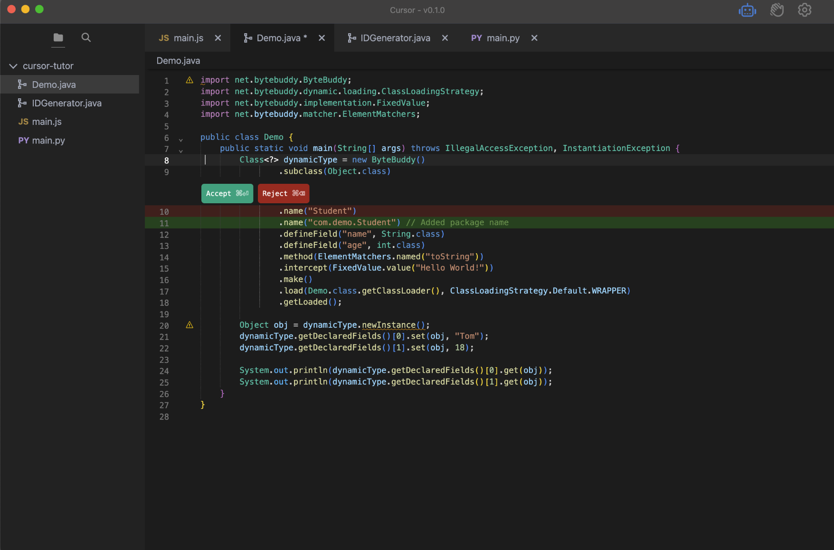
Task: Click the .defineField("age", int.class) line
Action: point(352,245)
